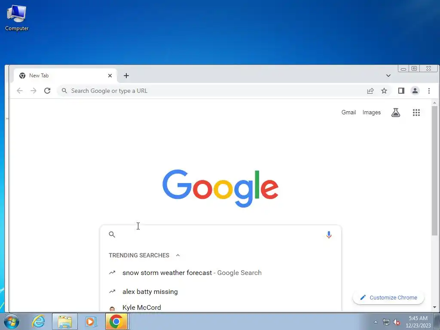Collapse the Trending Searches section
Image resolution: width=440 pixels, height=330 pixels.
tap(178, 255)
